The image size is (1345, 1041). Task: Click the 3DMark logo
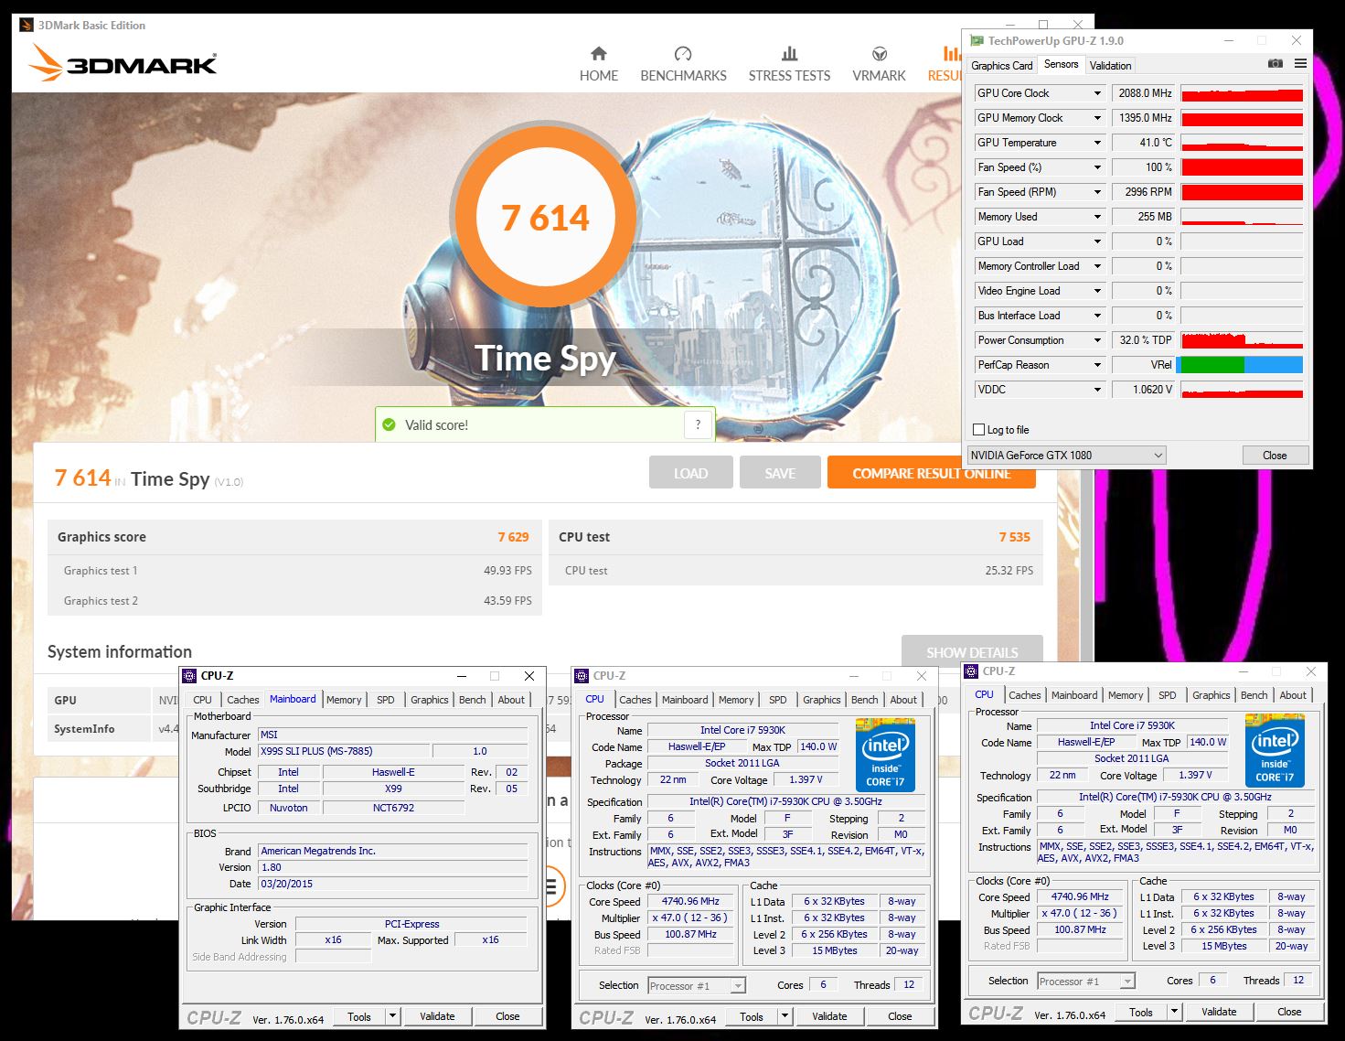[x=123, y=64]
